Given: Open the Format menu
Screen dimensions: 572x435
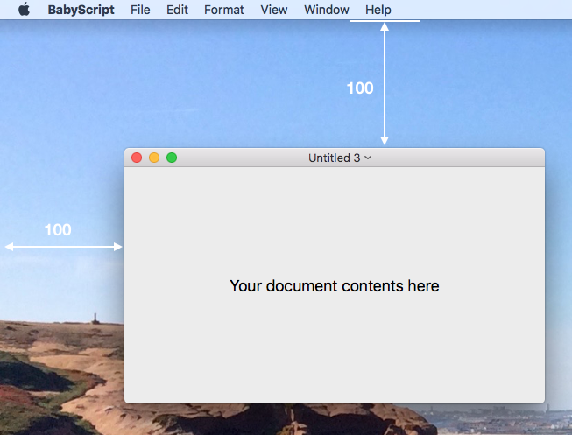Looking at the screenshot, I should click(224, 10).
